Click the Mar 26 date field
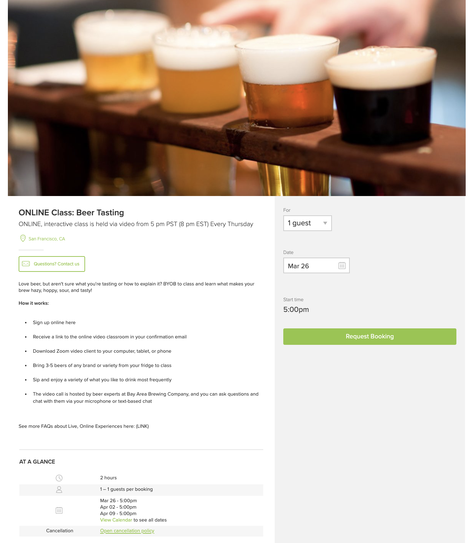The height and width of the screenshot is (543, 475). pyautogui.click(x=317, y=265)
